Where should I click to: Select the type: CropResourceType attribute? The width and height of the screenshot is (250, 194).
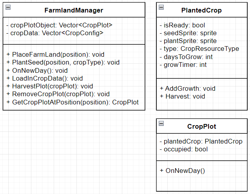[199, 49]
